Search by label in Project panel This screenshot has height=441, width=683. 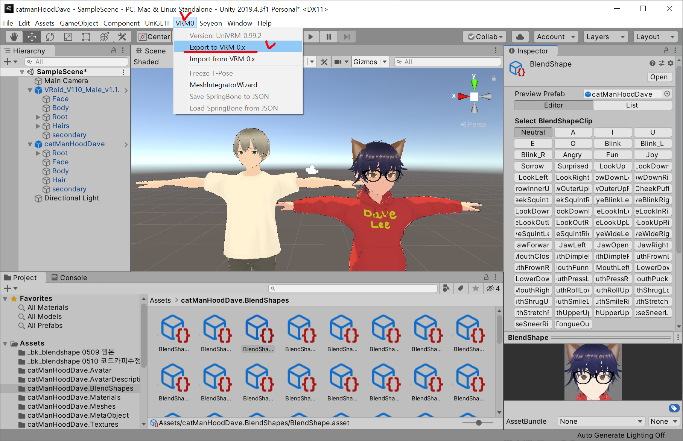461,288
